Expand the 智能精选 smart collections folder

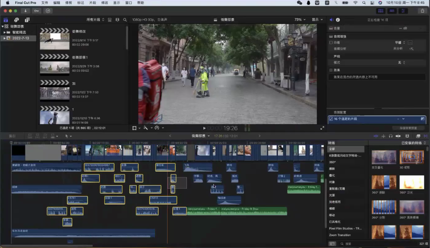point(4,32)
